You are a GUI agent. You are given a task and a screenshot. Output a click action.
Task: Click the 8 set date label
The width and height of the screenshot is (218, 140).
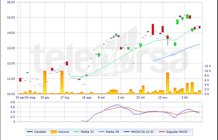coord(101,97)
